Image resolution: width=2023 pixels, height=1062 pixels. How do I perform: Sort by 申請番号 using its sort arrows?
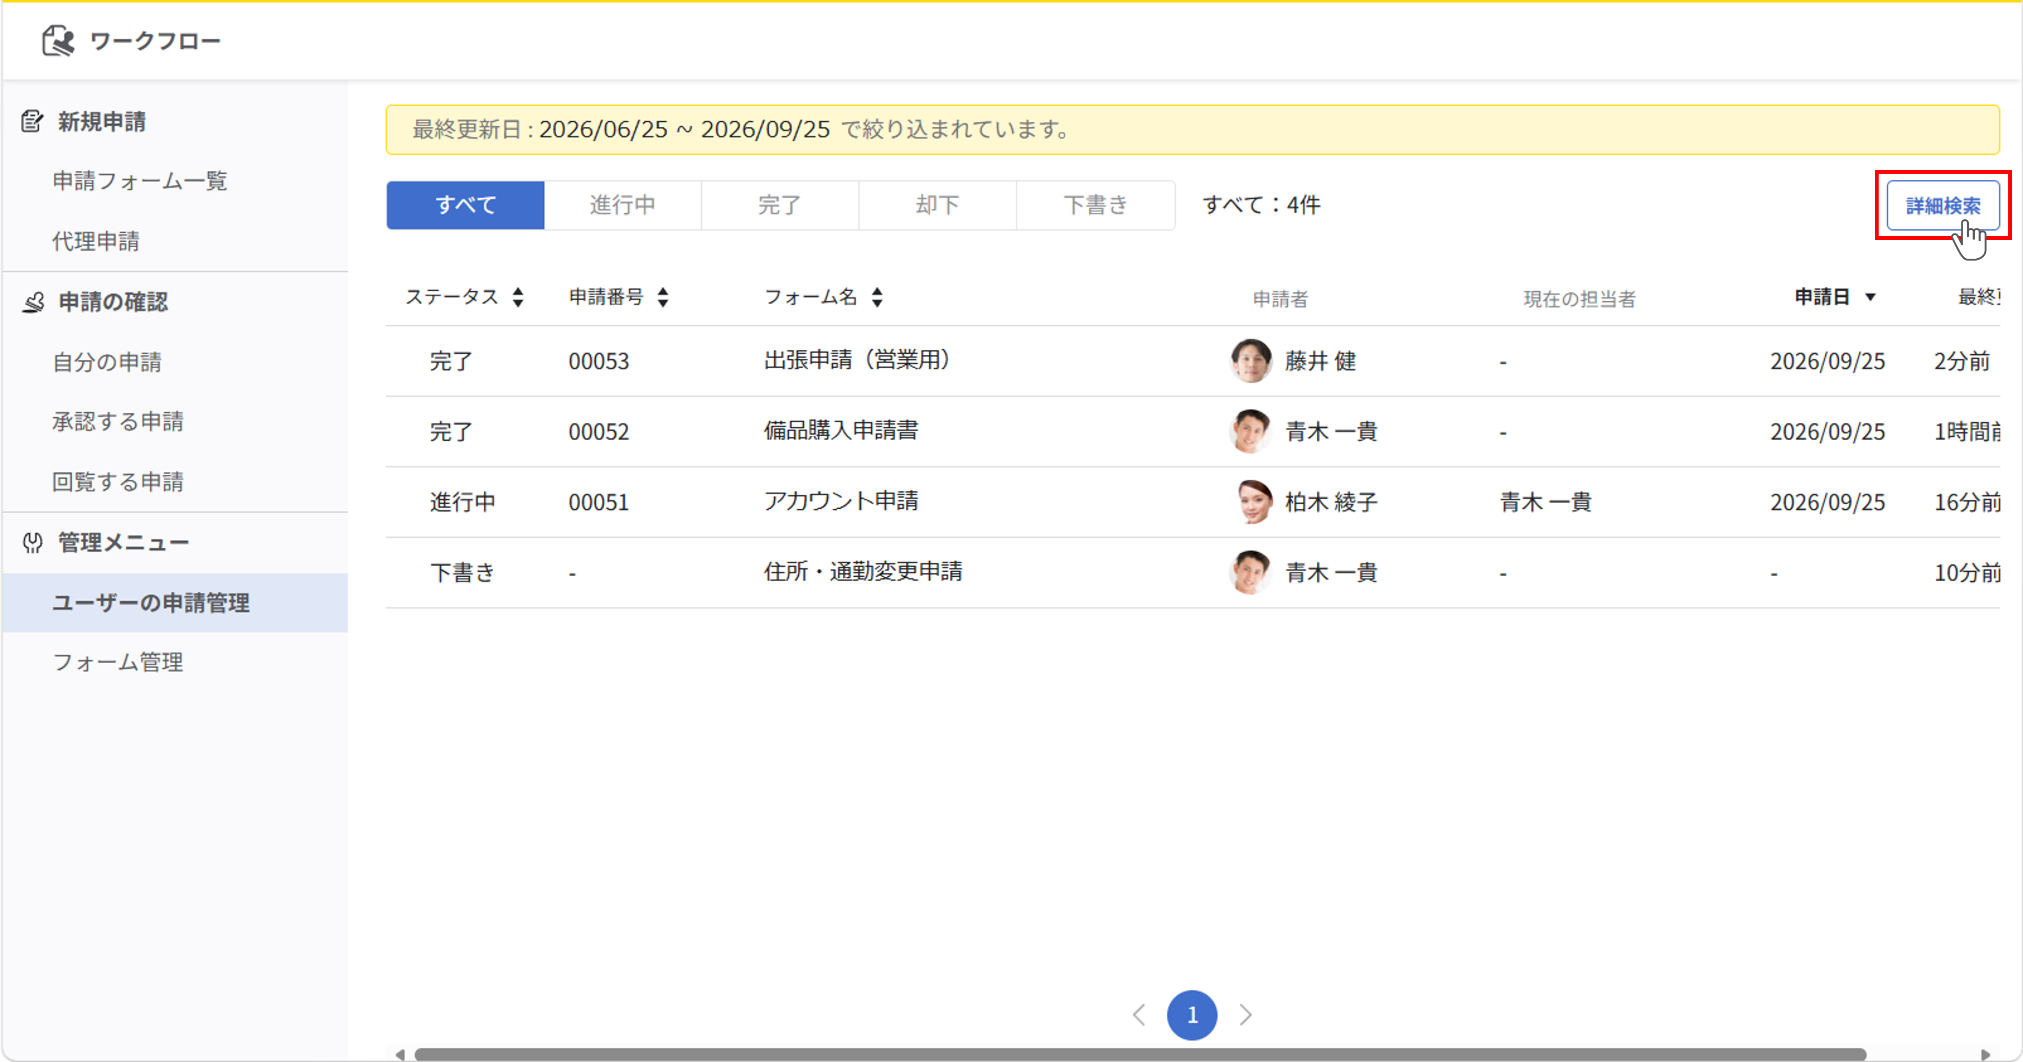point(663,297)
